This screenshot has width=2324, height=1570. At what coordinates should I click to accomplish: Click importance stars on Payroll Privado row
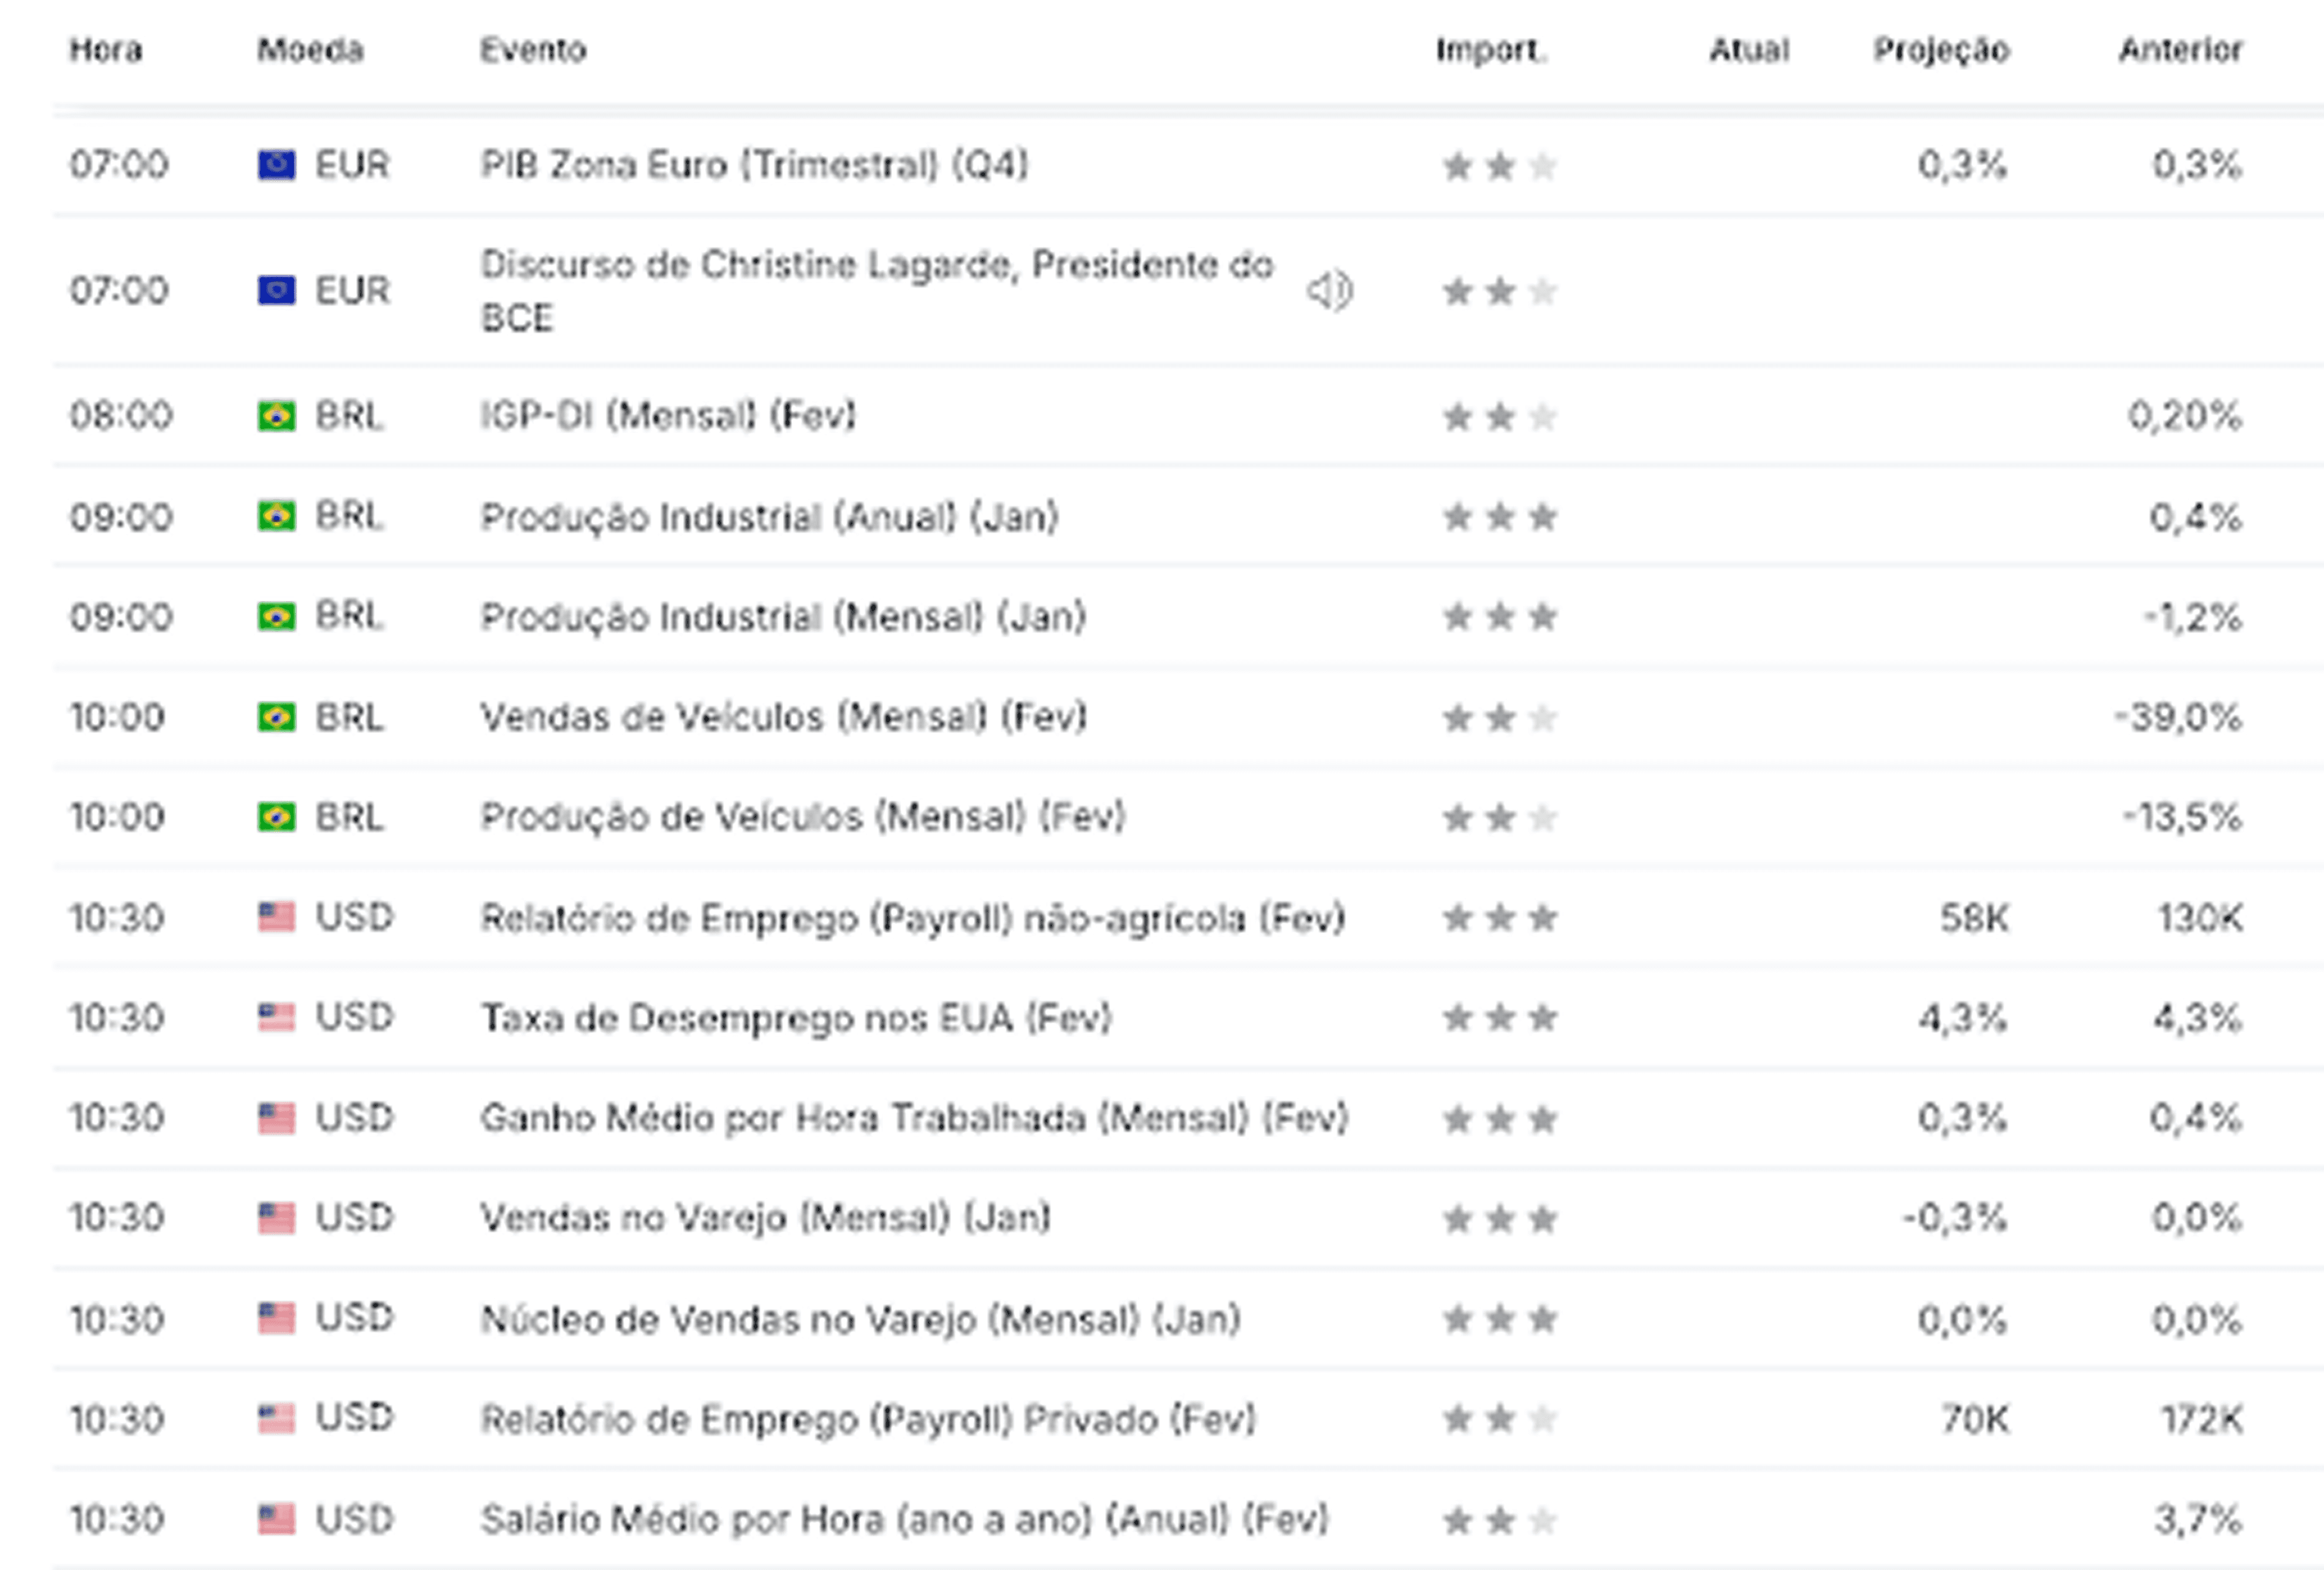coord(1499,1419)
